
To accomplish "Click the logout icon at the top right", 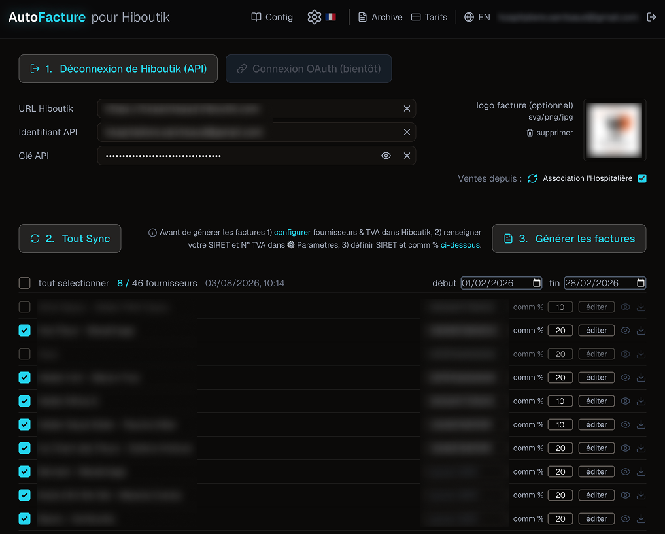I will 651,17.
